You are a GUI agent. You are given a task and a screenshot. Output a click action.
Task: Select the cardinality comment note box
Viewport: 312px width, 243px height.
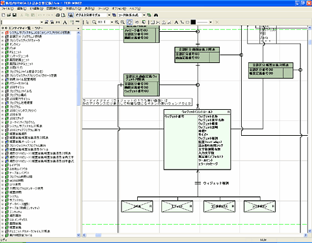(137, 102)
